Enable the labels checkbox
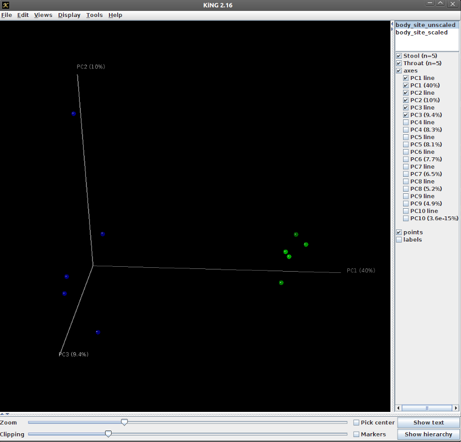 399,240
